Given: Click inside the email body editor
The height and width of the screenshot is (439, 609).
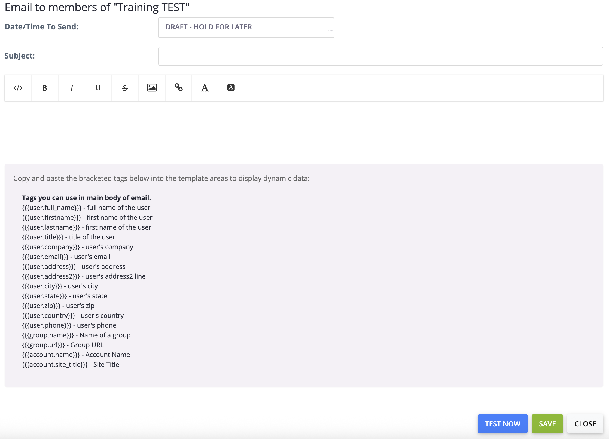Looking at the screenshot, I should [x=304, y=128].
